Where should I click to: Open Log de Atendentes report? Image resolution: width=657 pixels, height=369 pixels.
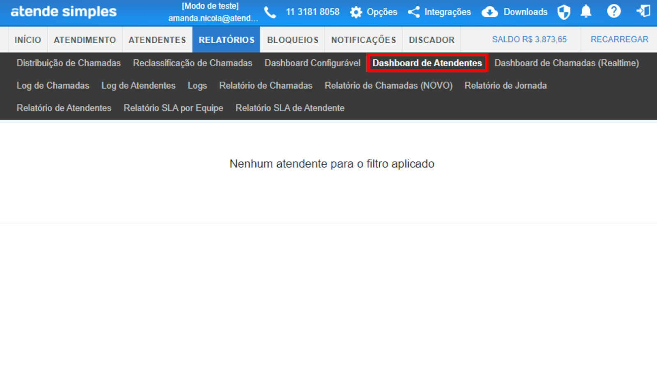[138, 86]
